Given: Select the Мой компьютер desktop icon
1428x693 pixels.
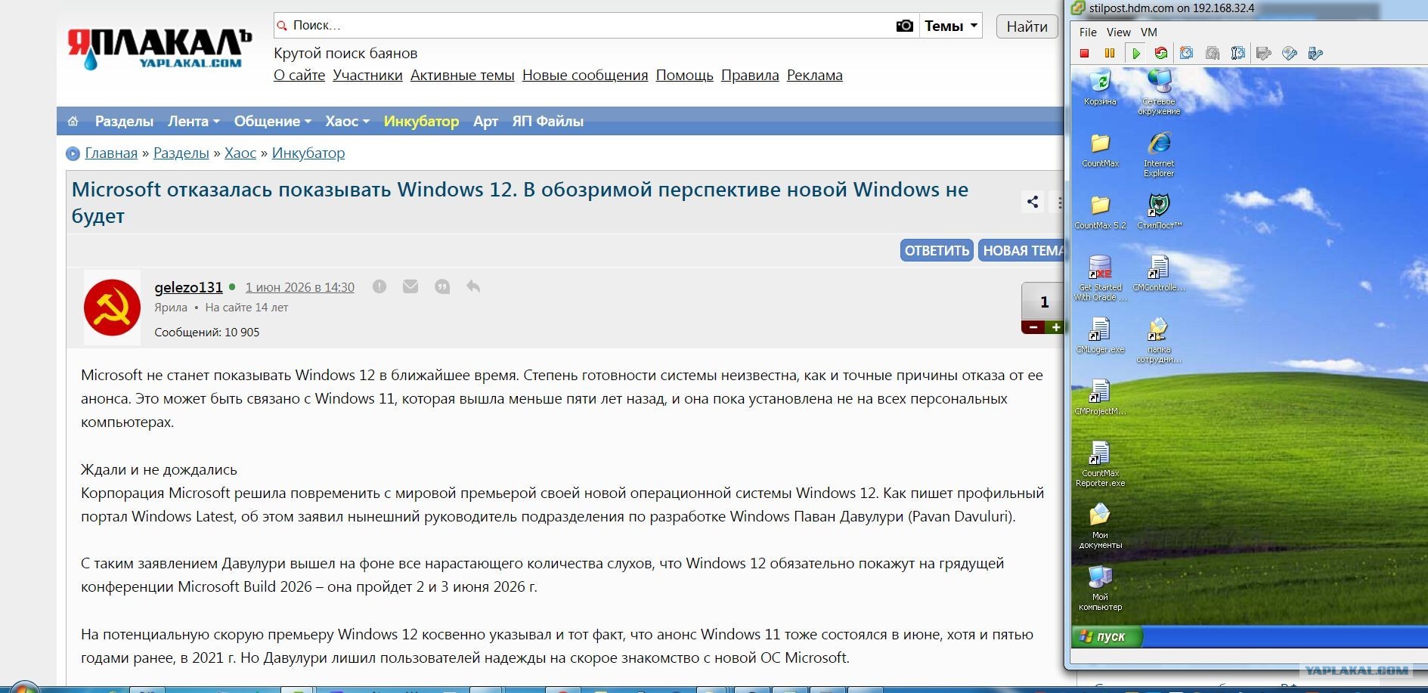Looking at the screenshot, I should (x=1100, y=588).
